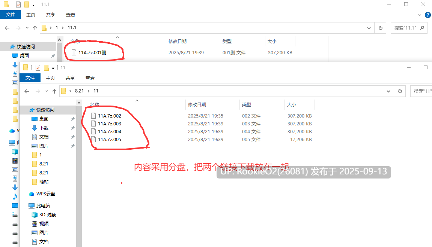
Task: Open quick access toolbar dropdown in the 11 window
Action: 53,68
